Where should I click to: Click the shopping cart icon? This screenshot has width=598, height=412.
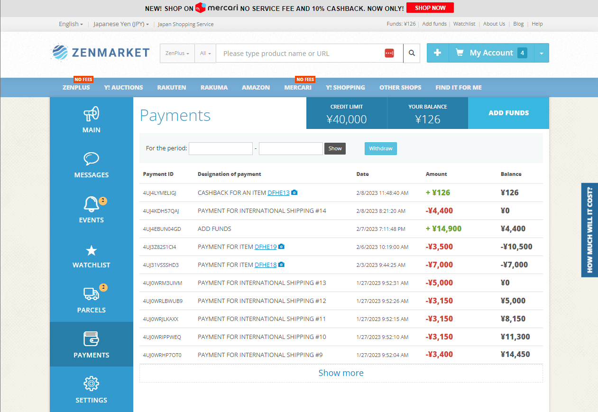pos(460,53)
